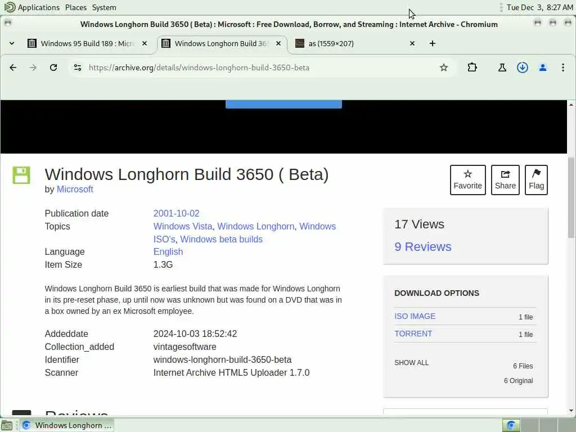Viewport: 576px width, 432px height.
Task: Open the Windows Longhorn topic link
Action: (256, 226)
